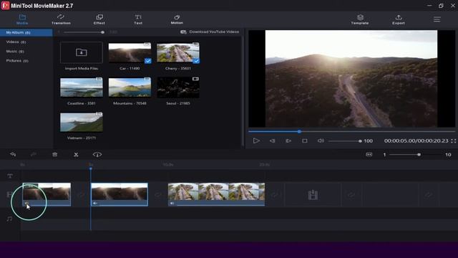Add transition between first and second clips

[81, 195]
